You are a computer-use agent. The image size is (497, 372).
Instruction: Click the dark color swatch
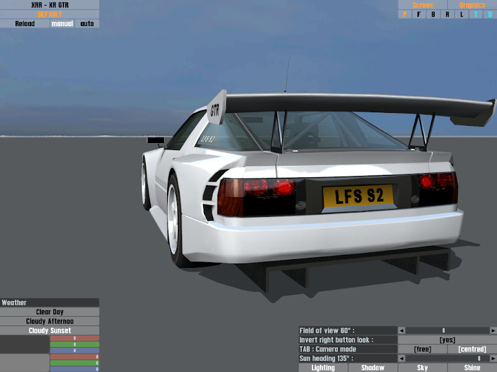point(25,345)
